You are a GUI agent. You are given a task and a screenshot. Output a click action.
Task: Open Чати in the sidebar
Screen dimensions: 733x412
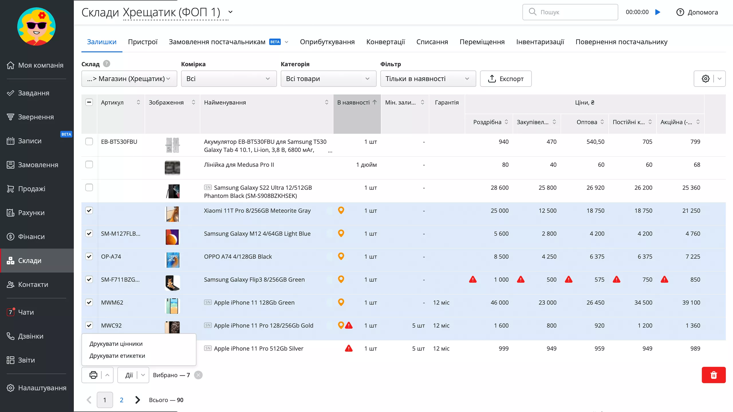pos(26,312)
